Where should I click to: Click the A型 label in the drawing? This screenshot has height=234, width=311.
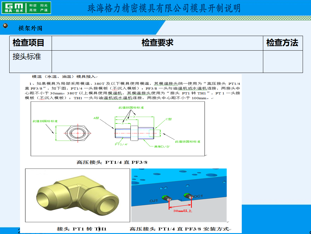click(96, 118)
